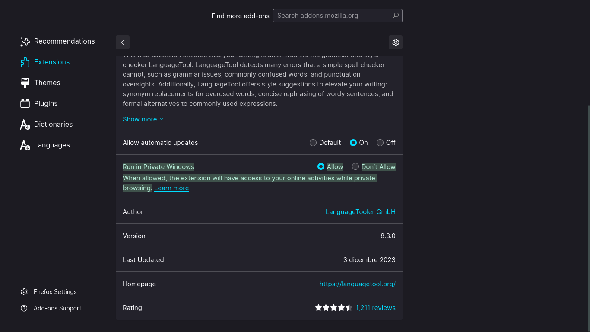Select Don't Allow for private windows
This screenshot has height=332, width=590.
355,167
